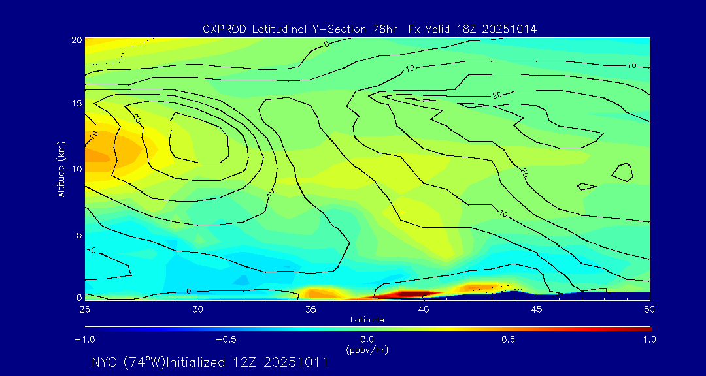
Task: Click latitude tick label 50
Action: pos(649,309)
